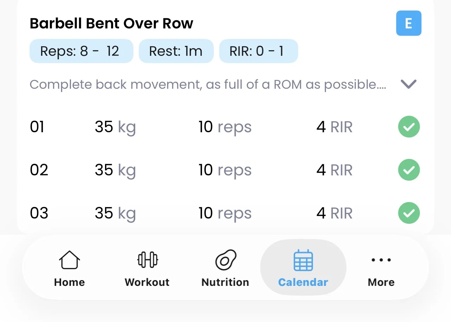The image size is (451, 322).
Task: Tap the More three-dots icon
Action: 381,260
